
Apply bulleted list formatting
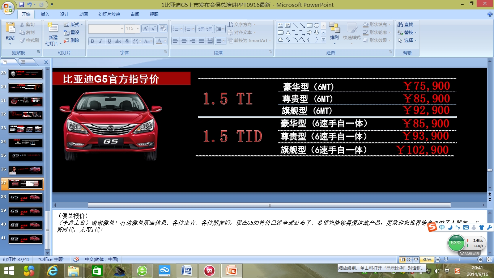point(177,29)
